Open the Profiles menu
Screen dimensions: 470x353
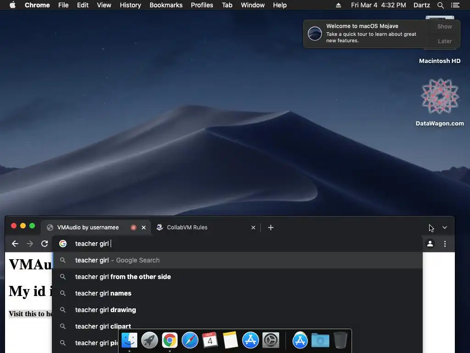click(x=202, y=5)
